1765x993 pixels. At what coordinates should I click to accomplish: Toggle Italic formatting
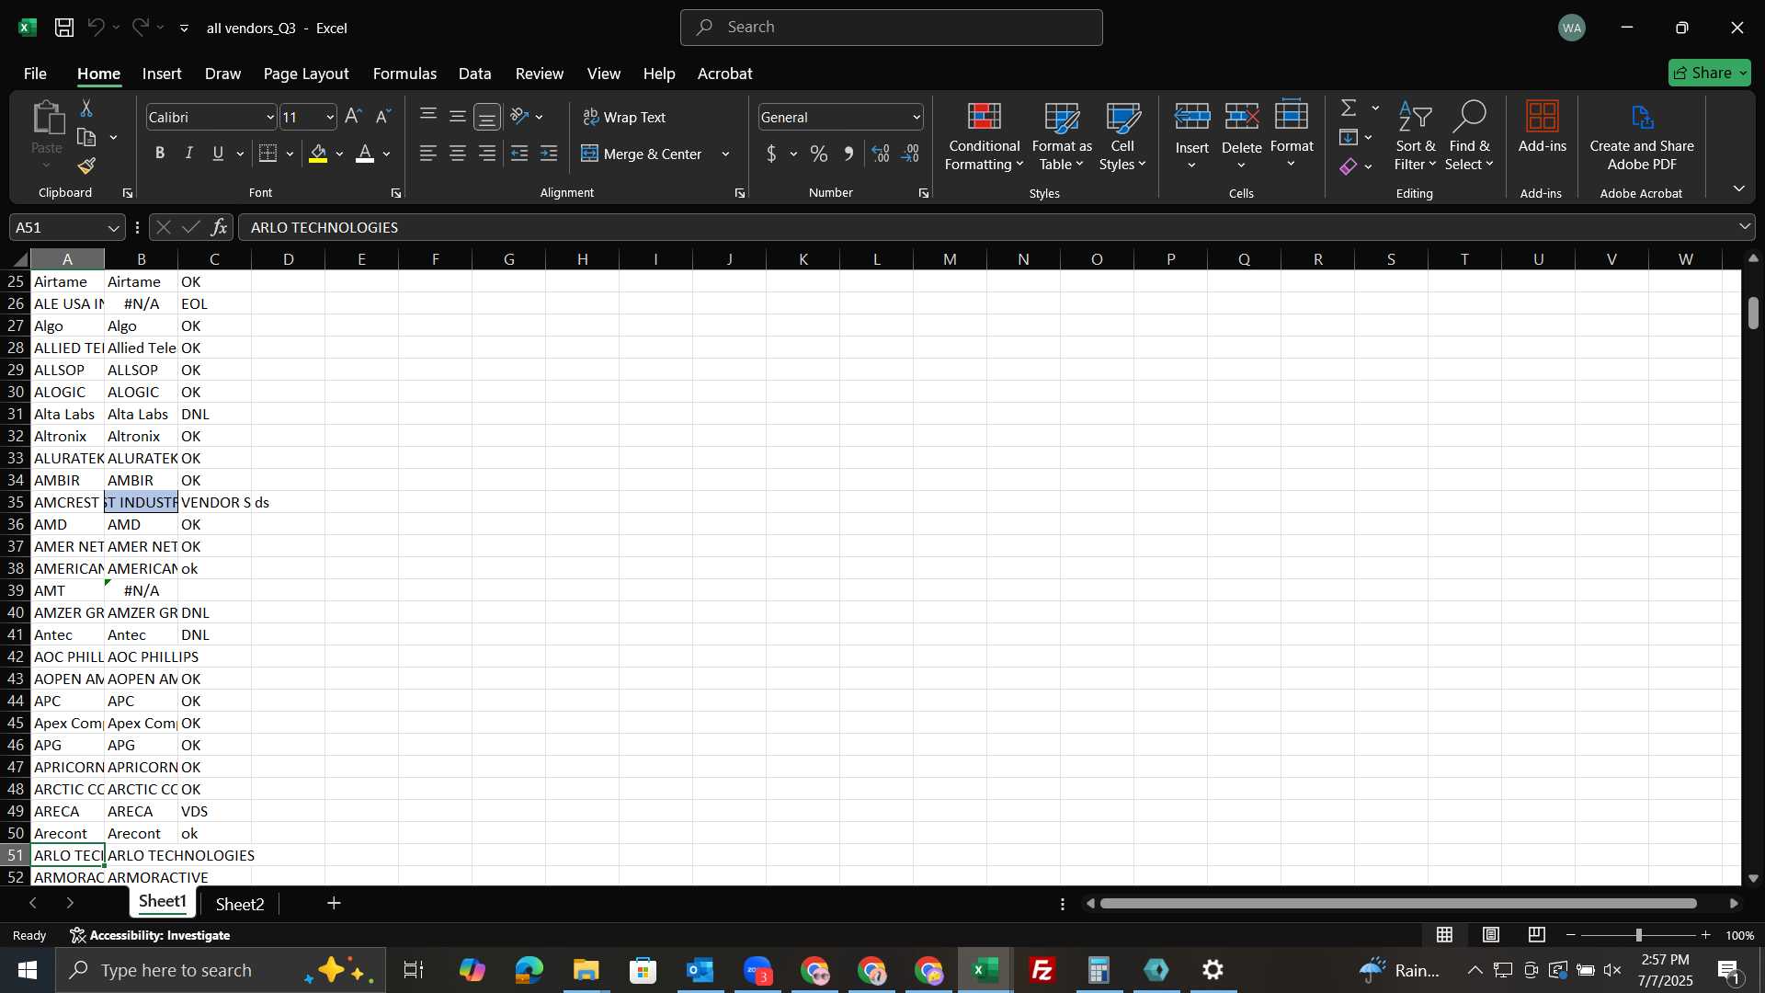(189, 154)
